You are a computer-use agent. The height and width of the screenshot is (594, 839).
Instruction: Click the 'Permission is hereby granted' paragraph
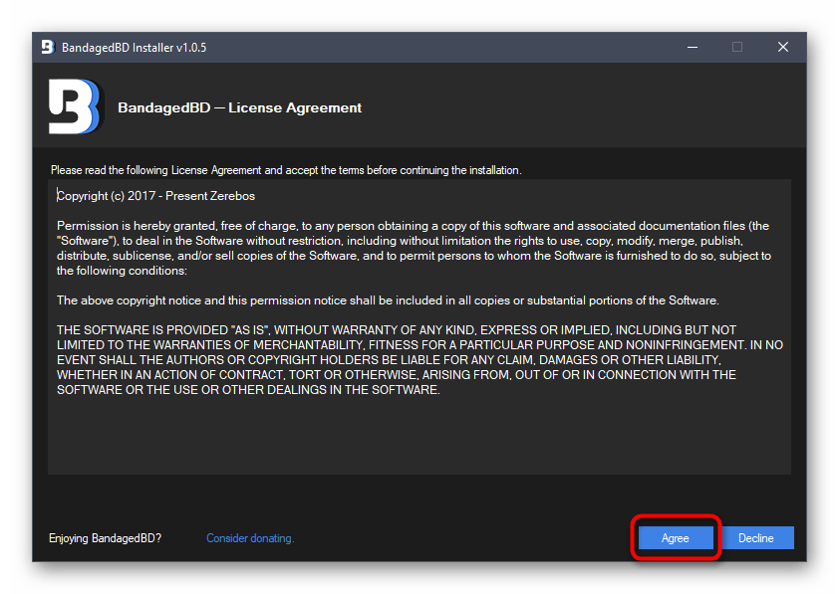(x=414, y=248)
